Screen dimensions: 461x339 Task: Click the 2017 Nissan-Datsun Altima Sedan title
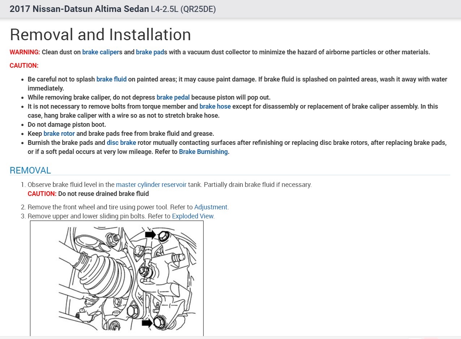[79, 9]
